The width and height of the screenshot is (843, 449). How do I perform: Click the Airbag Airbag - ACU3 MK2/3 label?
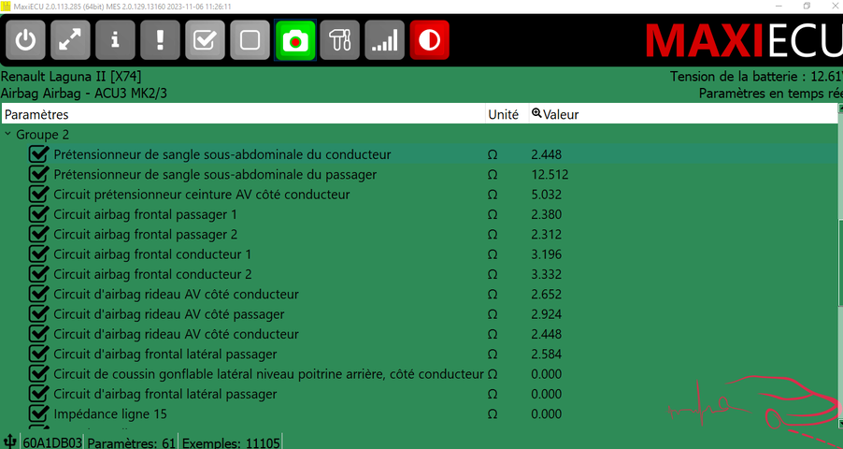(84, 94)
